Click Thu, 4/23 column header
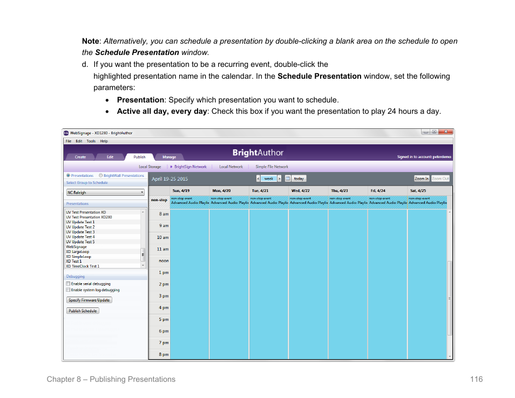 [348, 190]
